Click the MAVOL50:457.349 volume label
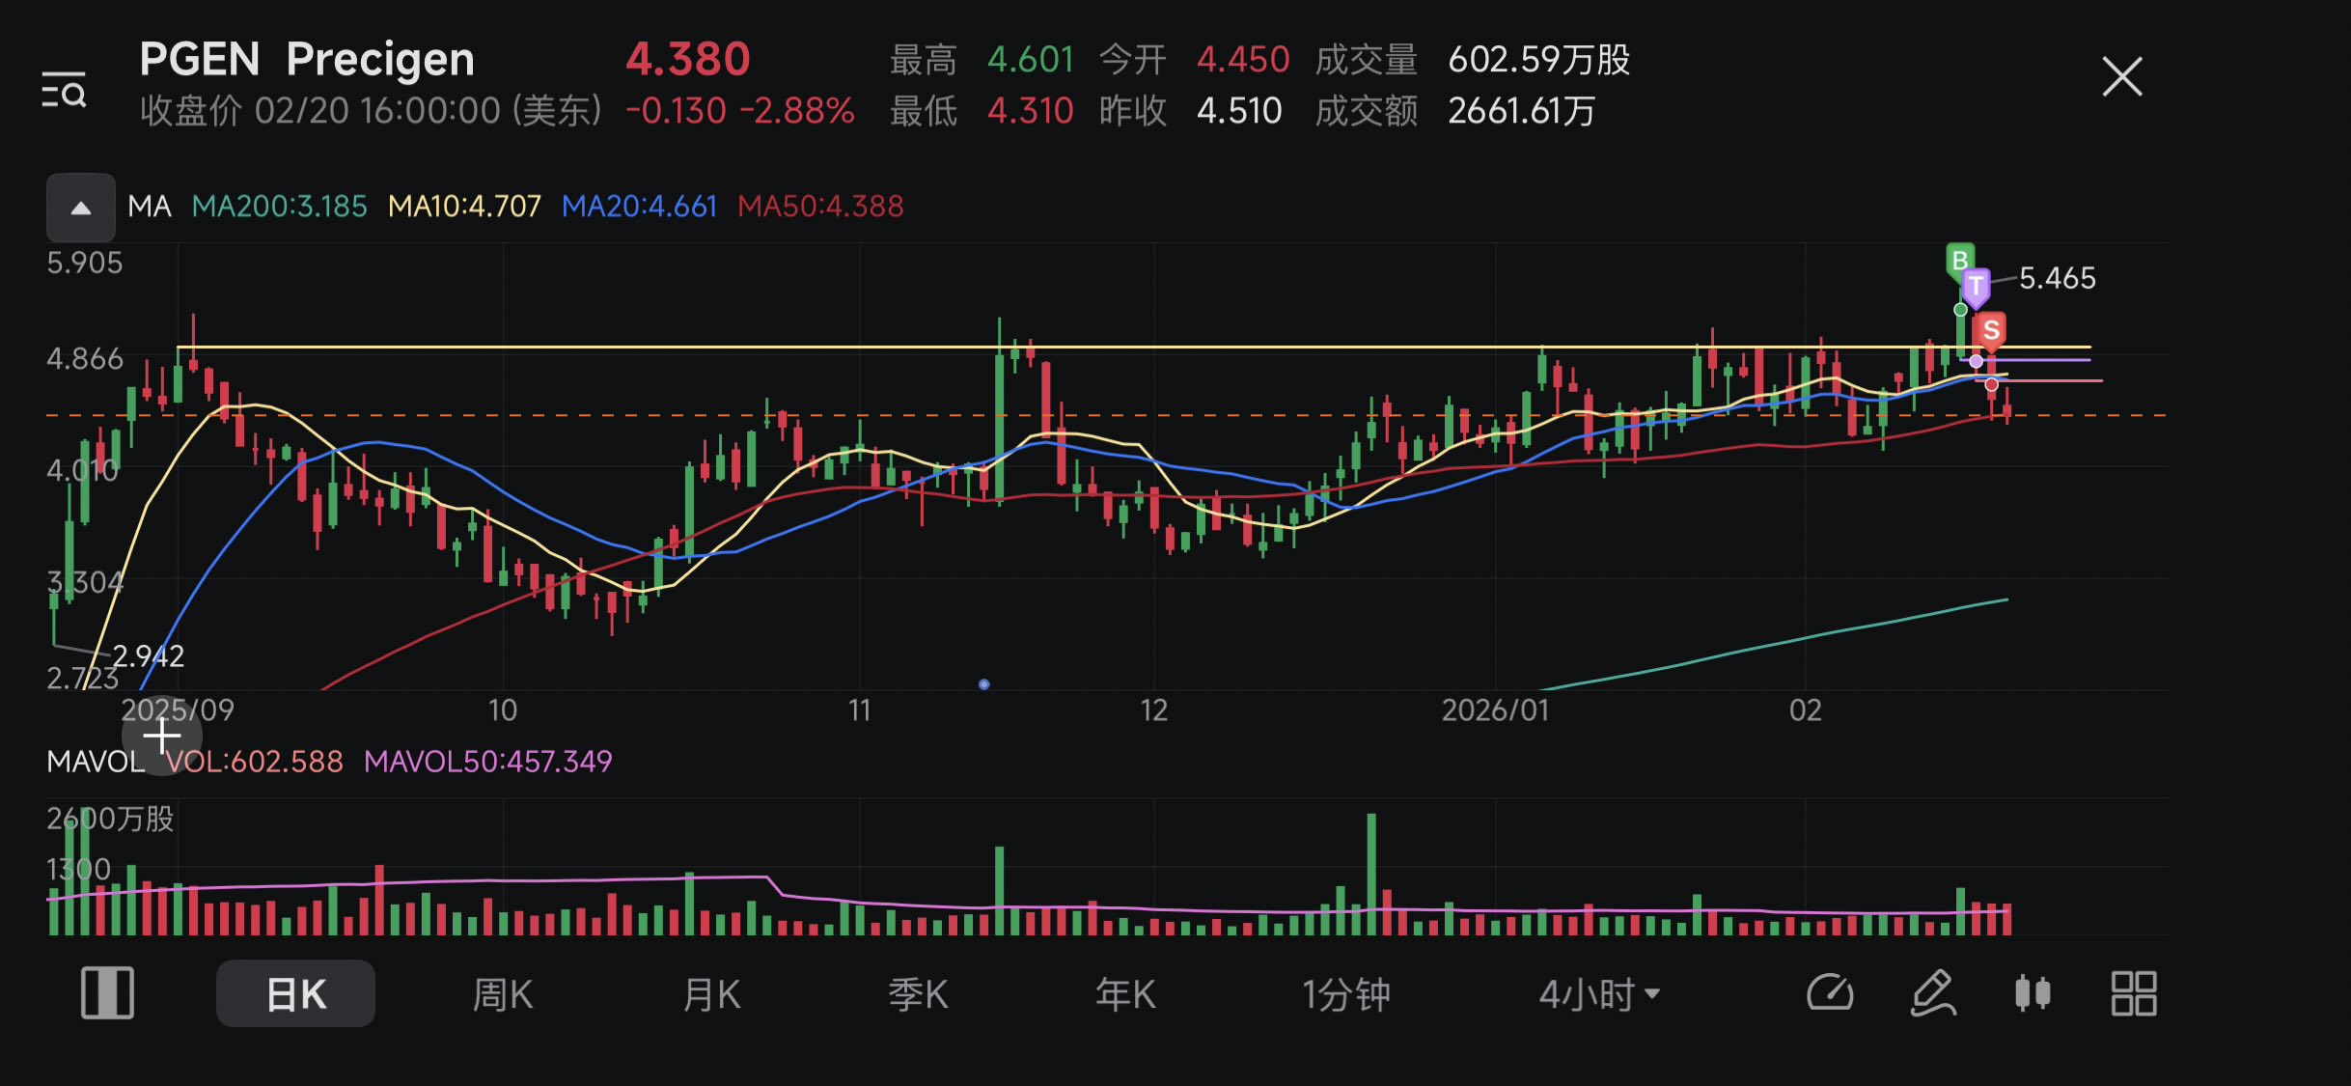 (x=488, y=762)
